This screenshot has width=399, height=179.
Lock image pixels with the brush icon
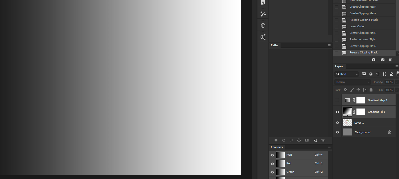(352, 90)
